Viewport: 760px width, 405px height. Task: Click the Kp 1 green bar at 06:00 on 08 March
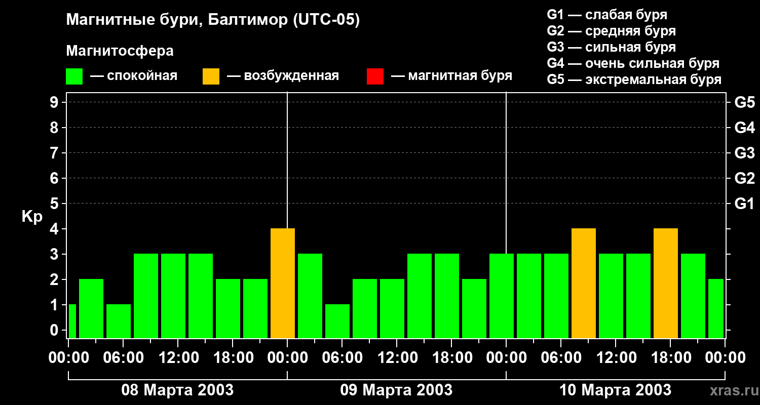click(x=119, y=321)
